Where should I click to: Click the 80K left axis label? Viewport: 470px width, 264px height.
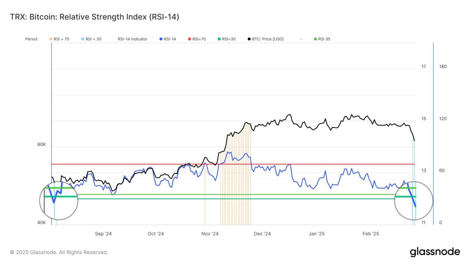pyautogui.click(x=41, y=144)
